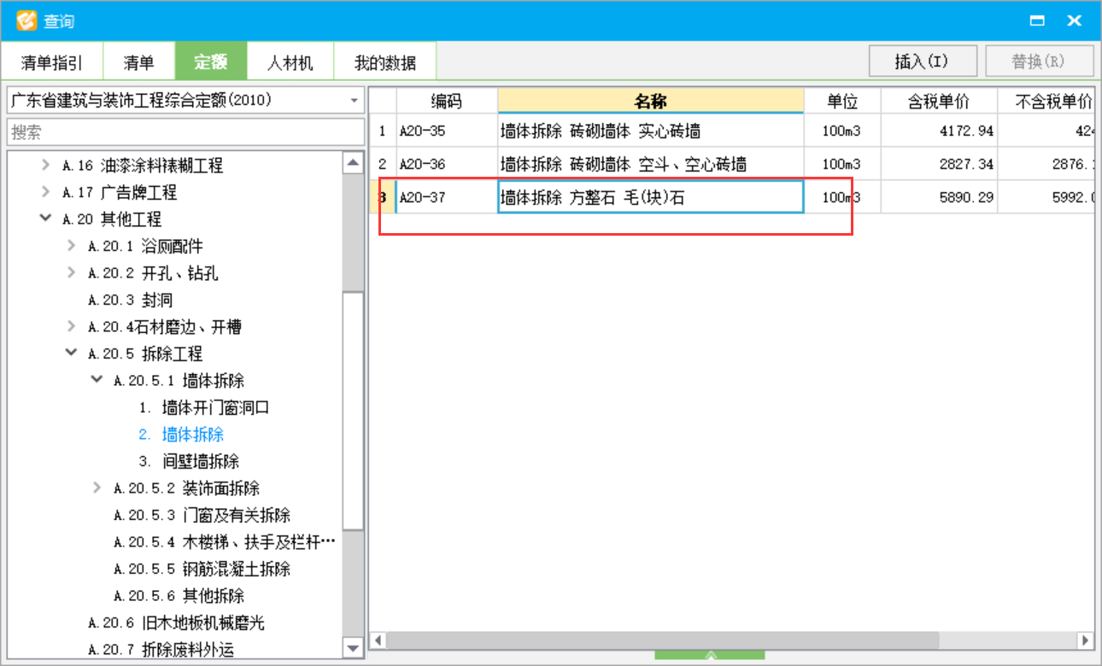
Task: Expand the A.20.5.2 装饰面拆除 node
Action: pyautogui.click(x=97, y=488)
